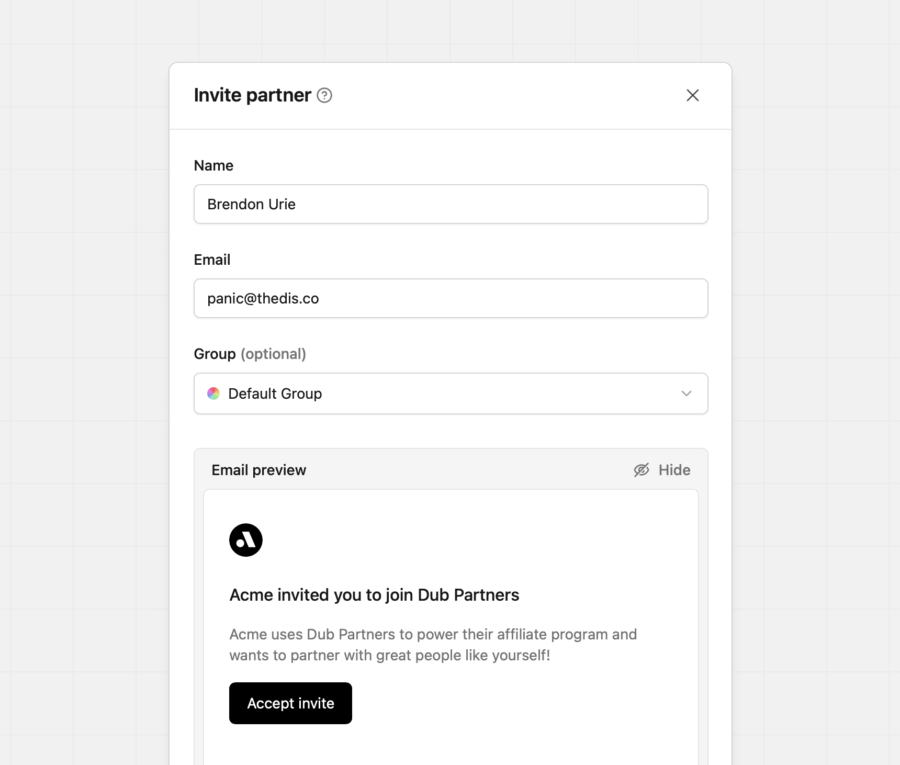Close the Invite partner dialog
The image size is (900, 765).
[x=692, y=95]
